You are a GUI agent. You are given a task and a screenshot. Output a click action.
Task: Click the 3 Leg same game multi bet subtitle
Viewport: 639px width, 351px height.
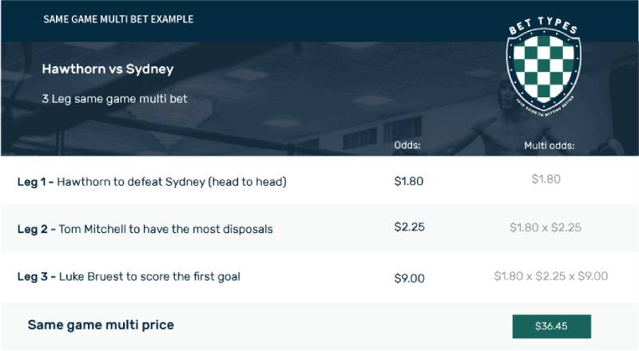point(114,99)
